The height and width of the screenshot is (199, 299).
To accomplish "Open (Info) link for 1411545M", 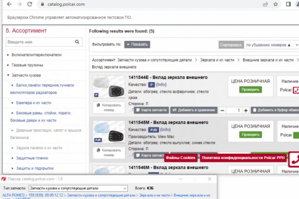I will (165, 130).
